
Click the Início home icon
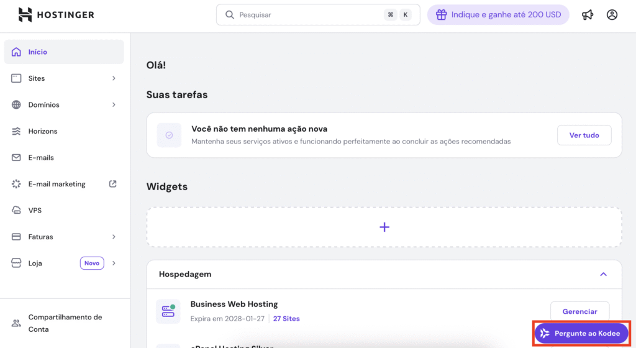16,52
